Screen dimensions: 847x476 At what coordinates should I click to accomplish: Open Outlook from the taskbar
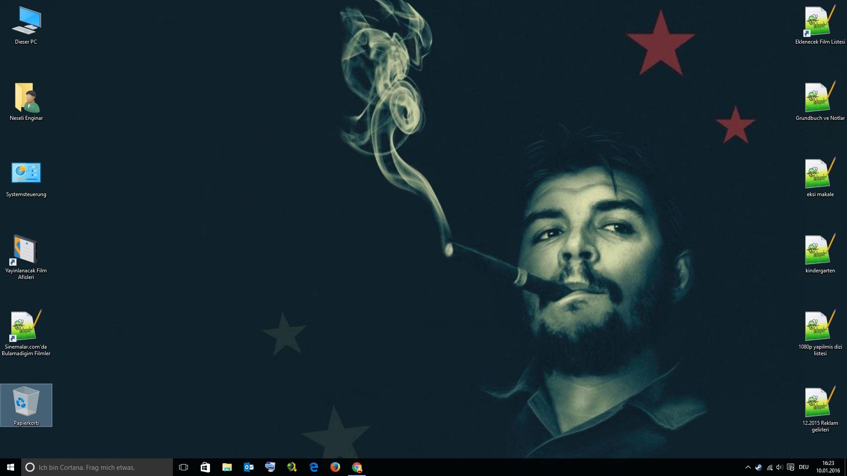(248, 467)
